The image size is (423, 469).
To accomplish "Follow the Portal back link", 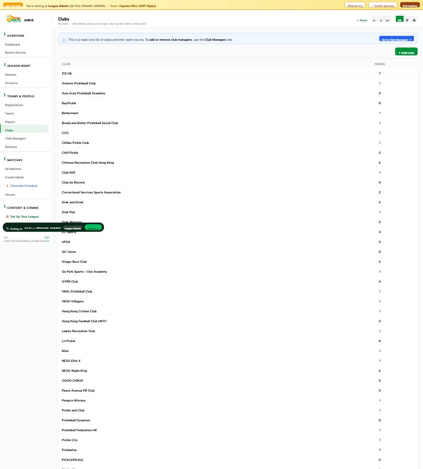I will (x=362, y=20).
